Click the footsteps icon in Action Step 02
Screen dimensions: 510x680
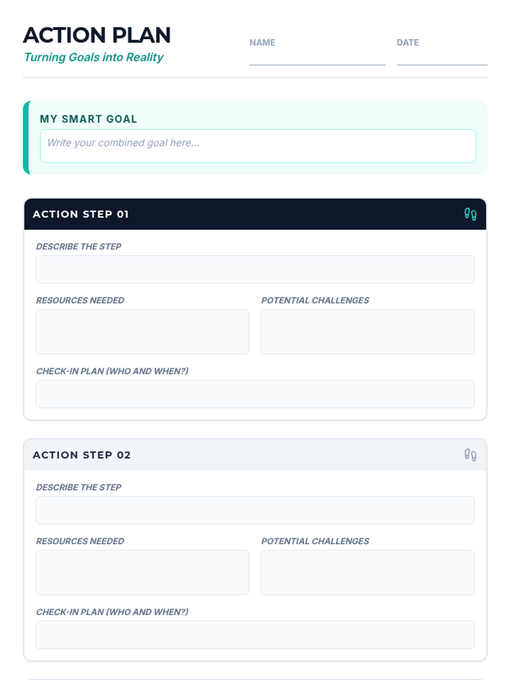tap(470, 455)
